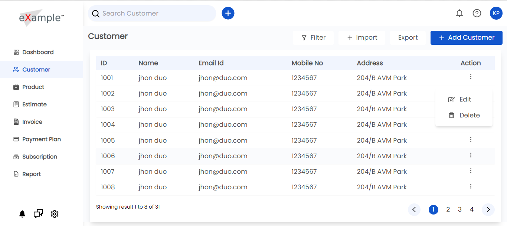Open notifications bell in top bar
Image resolution: width=507 pixels, height=226 pixels.
click(x=459, y=13)
